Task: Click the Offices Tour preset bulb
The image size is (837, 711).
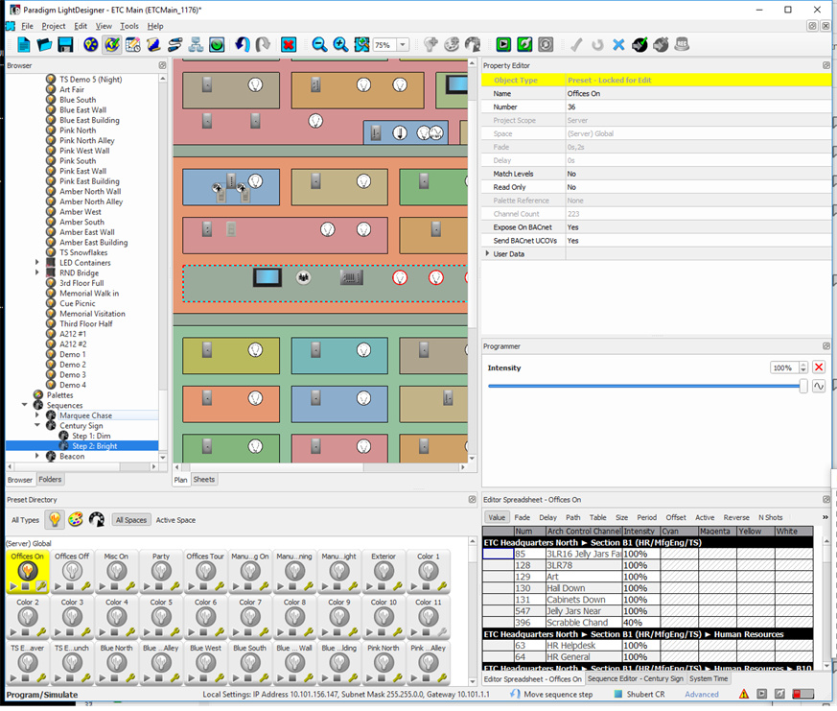Action: tap(205, 571)
